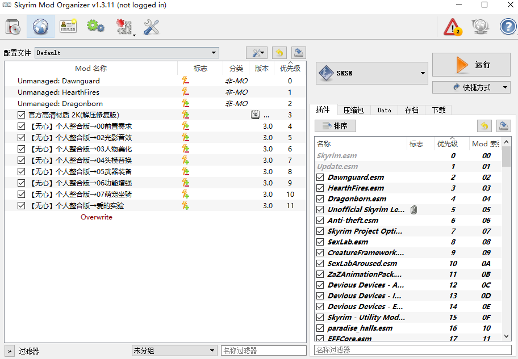This screenshot has width=518, height=359.
Task: Click the 运行 run button
Action: (471, 65)
